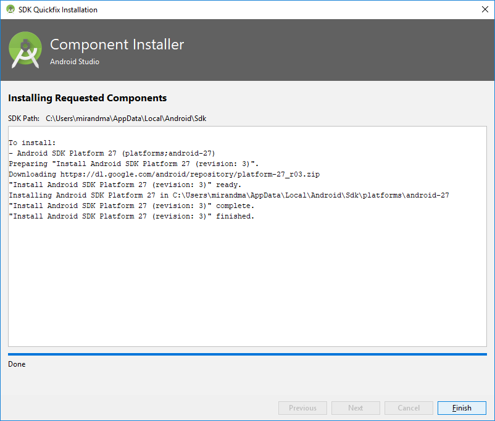The image size is (495, 421).
Task: Click the Downloading platform-27_r03.zip URL line
Action: click(164, 175)
